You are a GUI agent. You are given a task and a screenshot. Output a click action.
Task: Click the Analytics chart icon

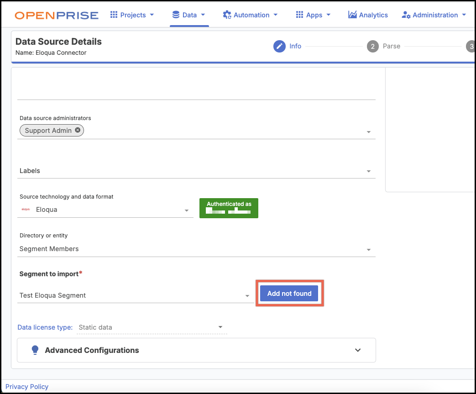point(352,15)
